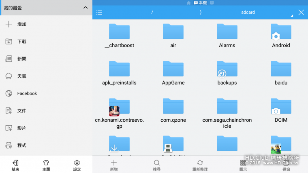Click the 增加 plus icon
308x173 pixels.
coord(9,24)
